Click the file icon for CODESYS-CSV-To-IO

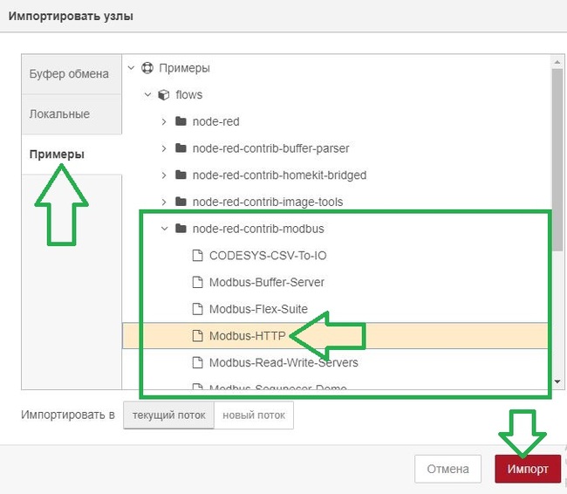tap(197, 256)
